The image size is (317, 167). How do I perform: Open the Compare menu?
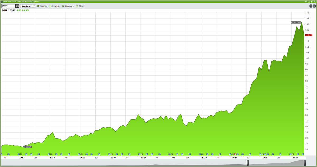[x=68, y=6]
